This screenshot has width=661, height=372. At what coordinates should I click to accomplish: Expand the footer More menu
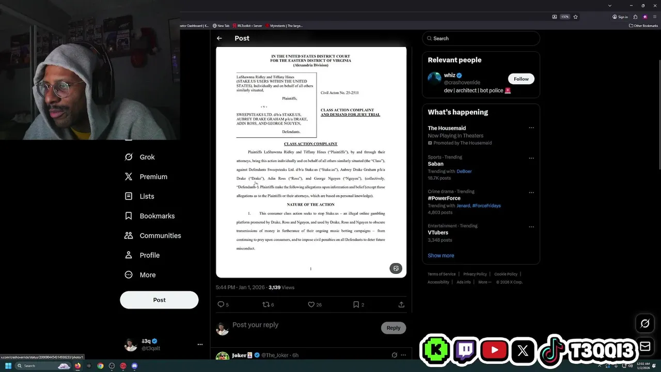point(484,282)
